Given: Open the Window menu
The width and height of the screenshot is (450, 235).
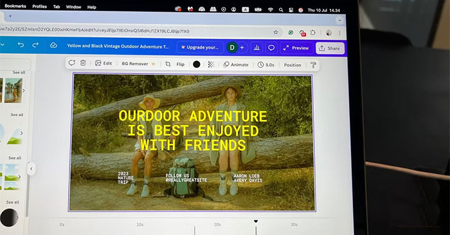Looking at the screenshot, I should [x=73, y=7].
